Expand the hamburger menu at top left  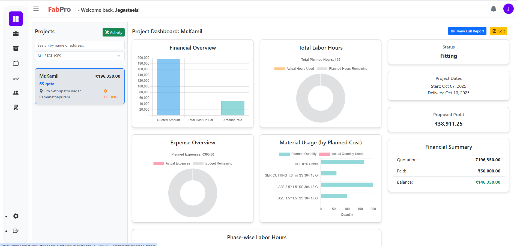tap(36, 9)
